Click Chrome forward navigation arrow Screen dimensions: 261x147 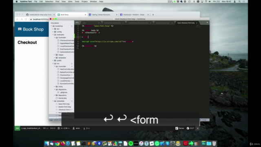tap(22, 19)
